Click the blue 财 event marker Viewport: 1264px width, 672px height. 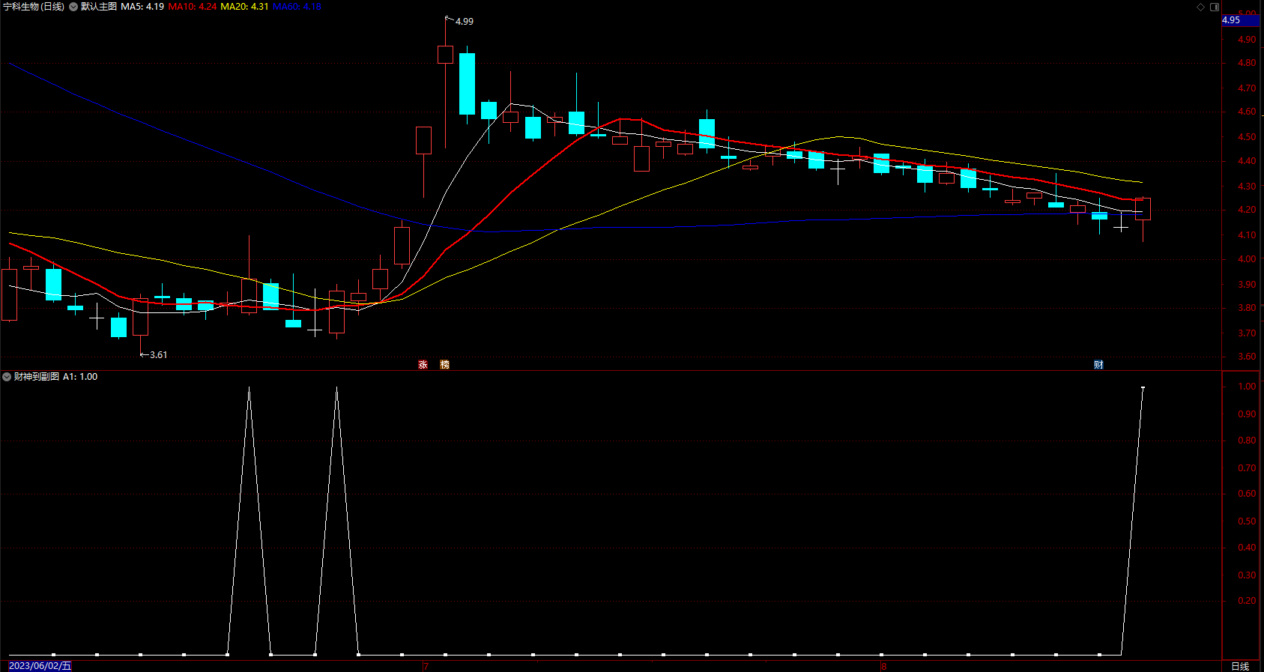click(1098, 365)
